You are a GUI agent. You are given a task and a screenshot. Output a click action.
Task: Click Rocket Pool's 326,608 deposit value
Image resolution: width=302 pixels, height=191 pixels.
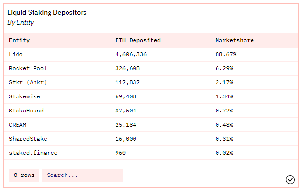(x=128, y=68)
